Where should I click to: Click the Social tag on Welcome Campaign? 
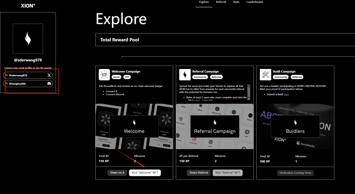116,77
